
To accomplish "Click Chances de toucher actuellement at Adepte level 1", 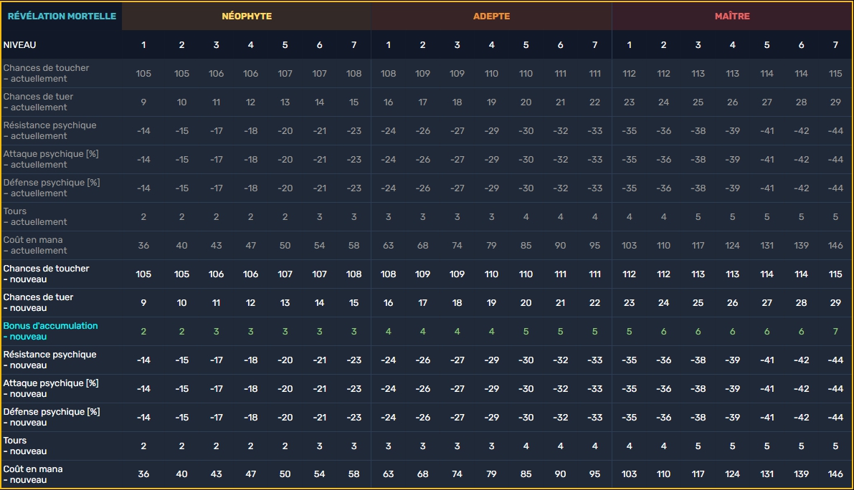I will pos(389,73).
